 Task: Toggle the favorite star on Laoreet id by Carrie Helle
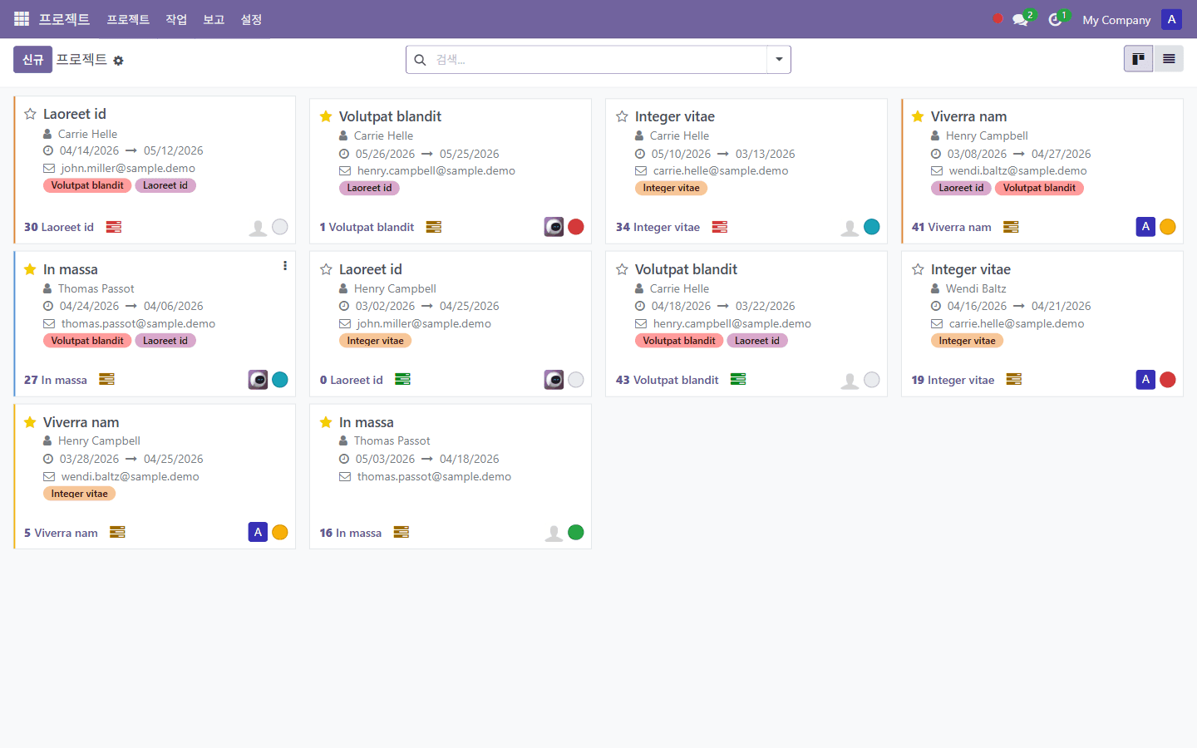coord(30,114)
